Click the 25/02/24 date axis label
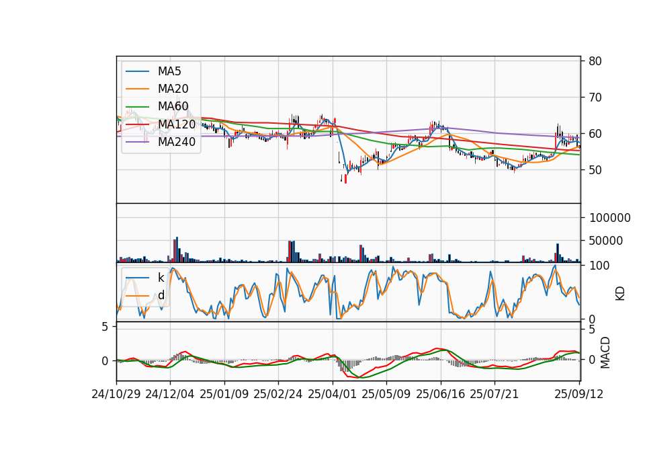The width and height of the screenshot is (645, 464). tap(278, 394)
